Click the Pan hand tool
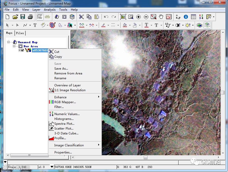 pyautogui.click(x=161, y=17)
